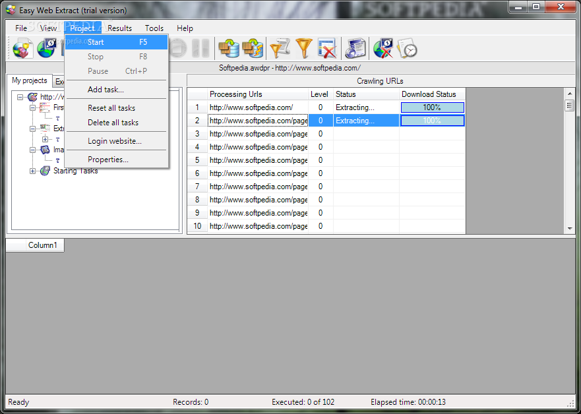Viewport: 581px width, 414px height.
Task: Click row header number 5
Action: click(x=197, y=160)
